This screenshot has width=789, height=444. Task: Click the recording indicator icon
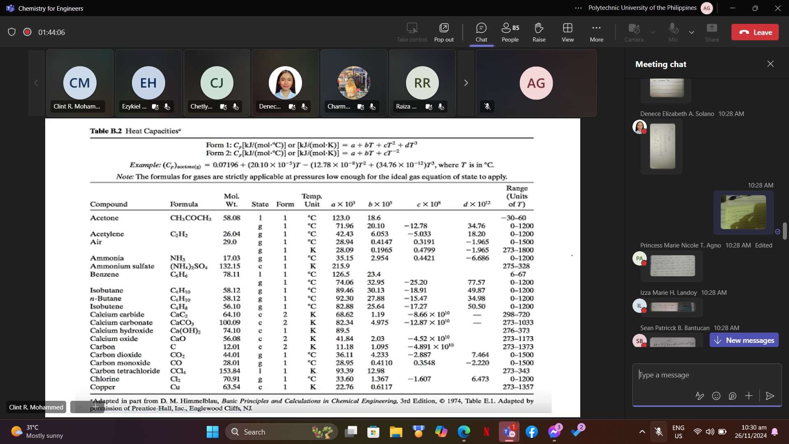(27, 32)
